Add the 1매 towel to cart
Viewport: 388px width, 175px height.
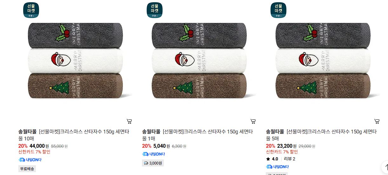(x=253, y=121)
